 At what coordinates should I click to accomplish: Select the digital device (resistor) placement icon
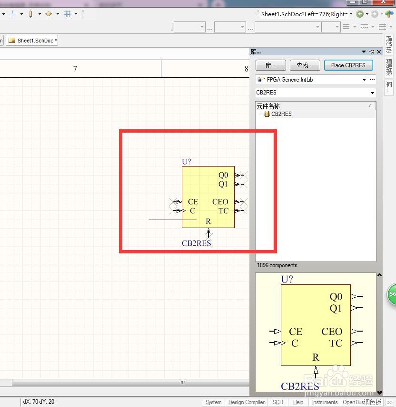[x=31, y=14]
